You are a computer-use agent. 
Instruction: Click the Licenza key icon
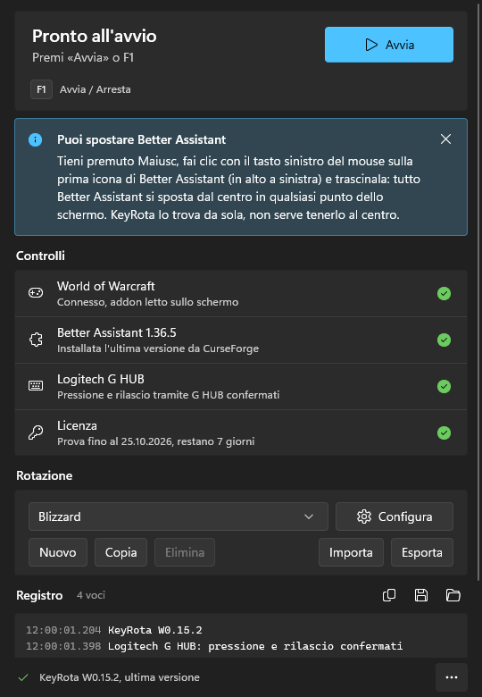[x=36, y=432]
